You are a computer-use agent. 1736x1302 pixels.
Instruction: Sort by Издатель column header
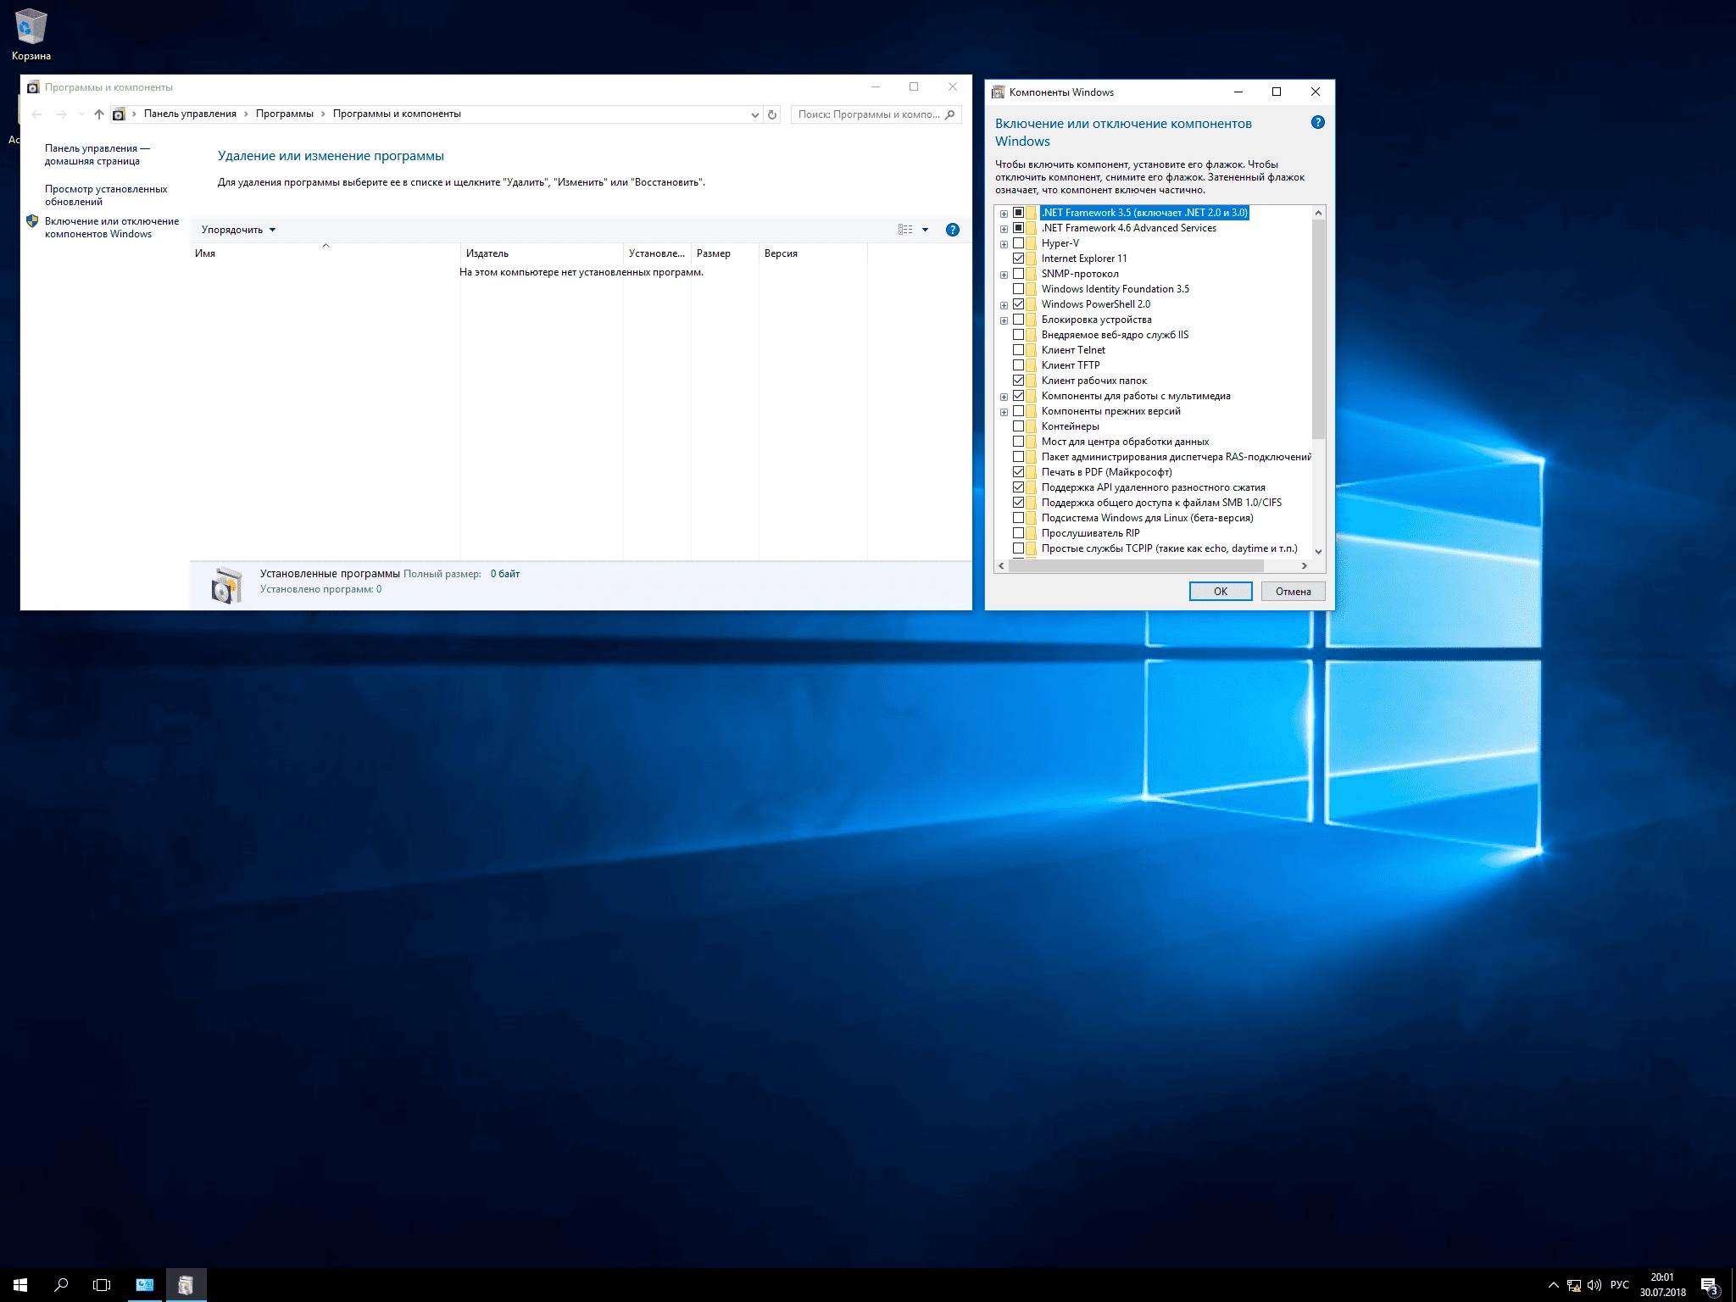(x=542, y=253)
